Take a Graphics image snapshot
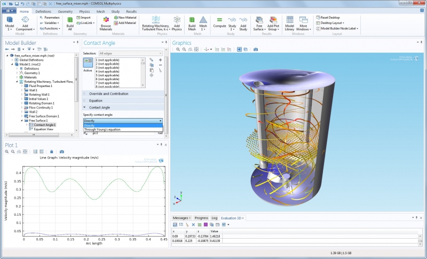 point(256,49)
